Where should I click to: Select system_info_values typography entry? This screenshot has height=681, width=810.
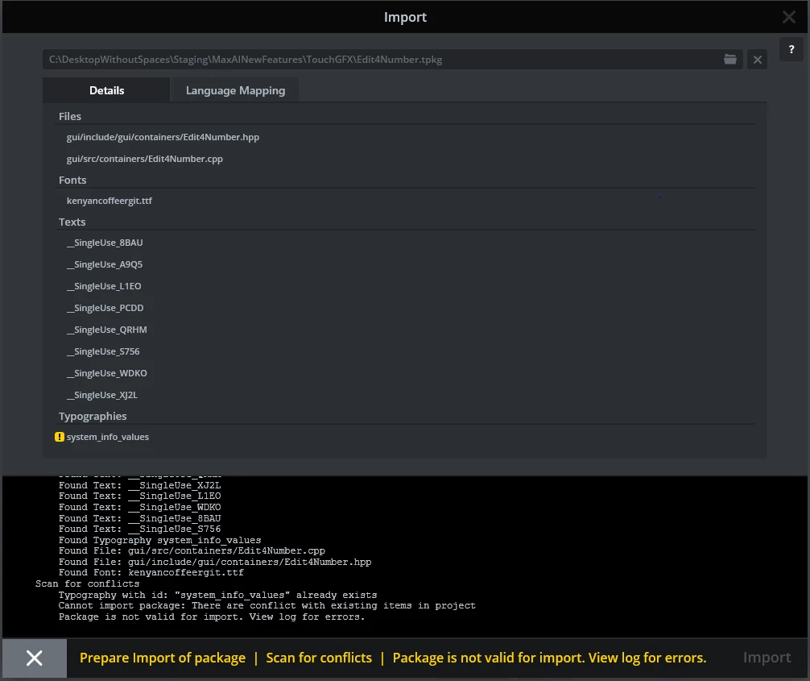107,437
